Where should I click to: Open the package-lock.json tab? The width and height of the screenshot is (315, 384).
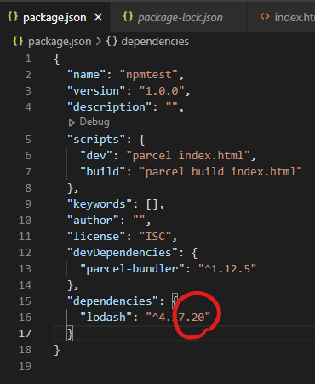click(x=180, y=18)
